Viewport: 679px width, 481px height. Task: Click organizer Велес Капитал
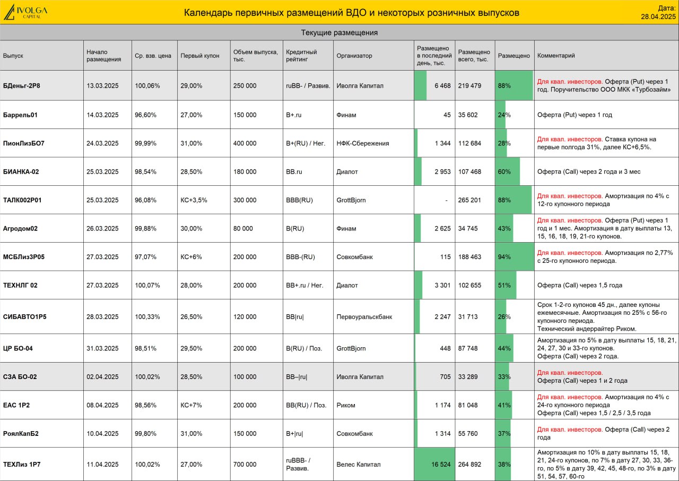pos(359,464)
